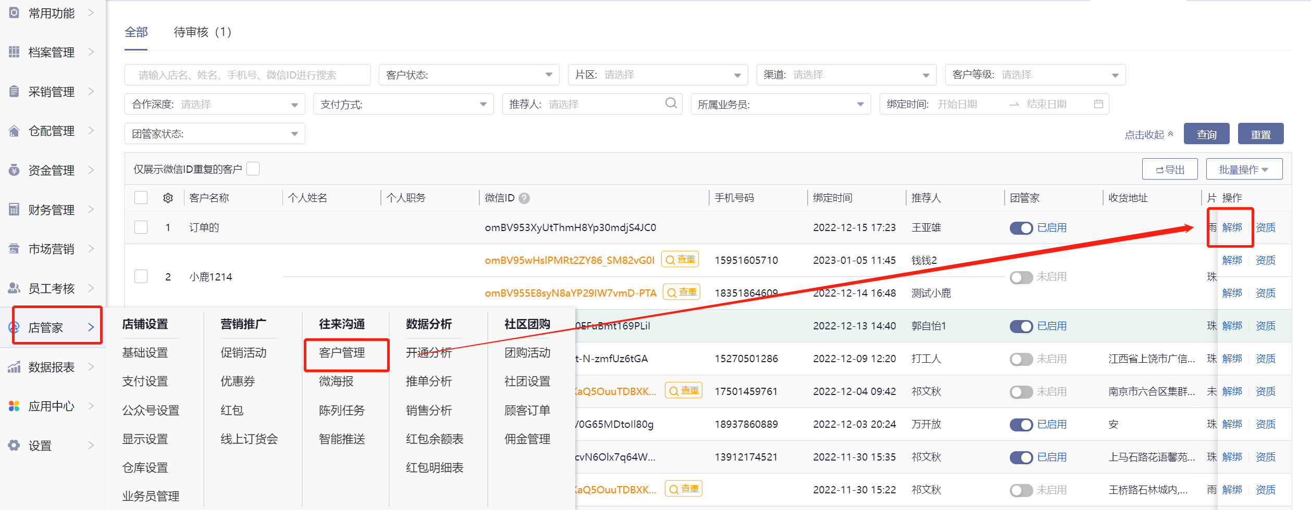
Task: Select 客户管理 in the flyout menu
Action: (342, 353)
